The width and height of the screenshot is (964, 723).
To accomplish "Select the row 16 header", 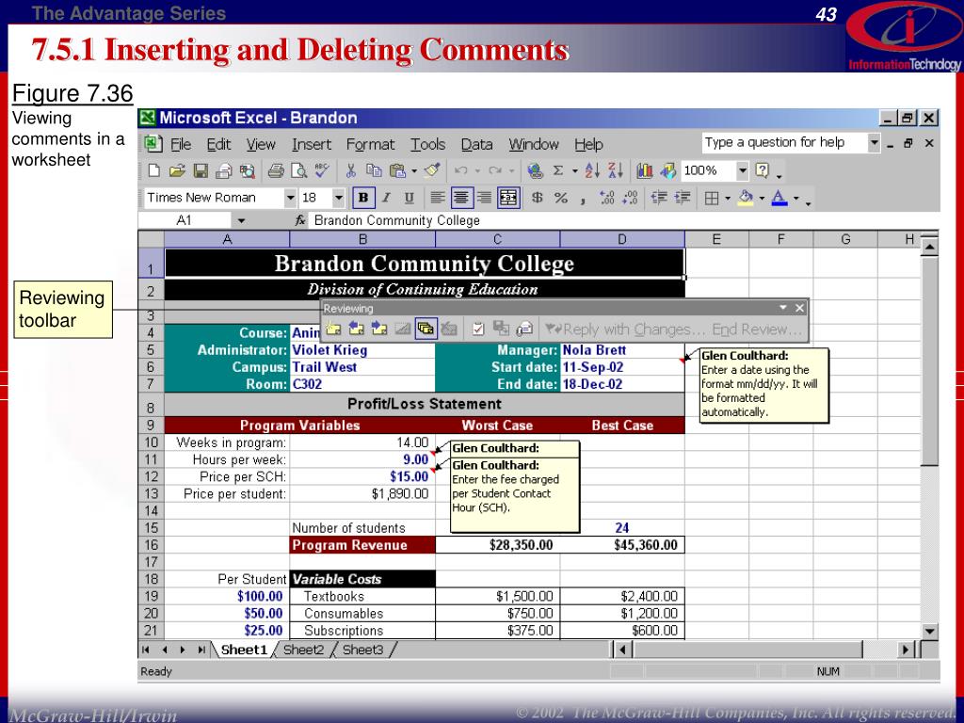I will click(x=152, y=545).
